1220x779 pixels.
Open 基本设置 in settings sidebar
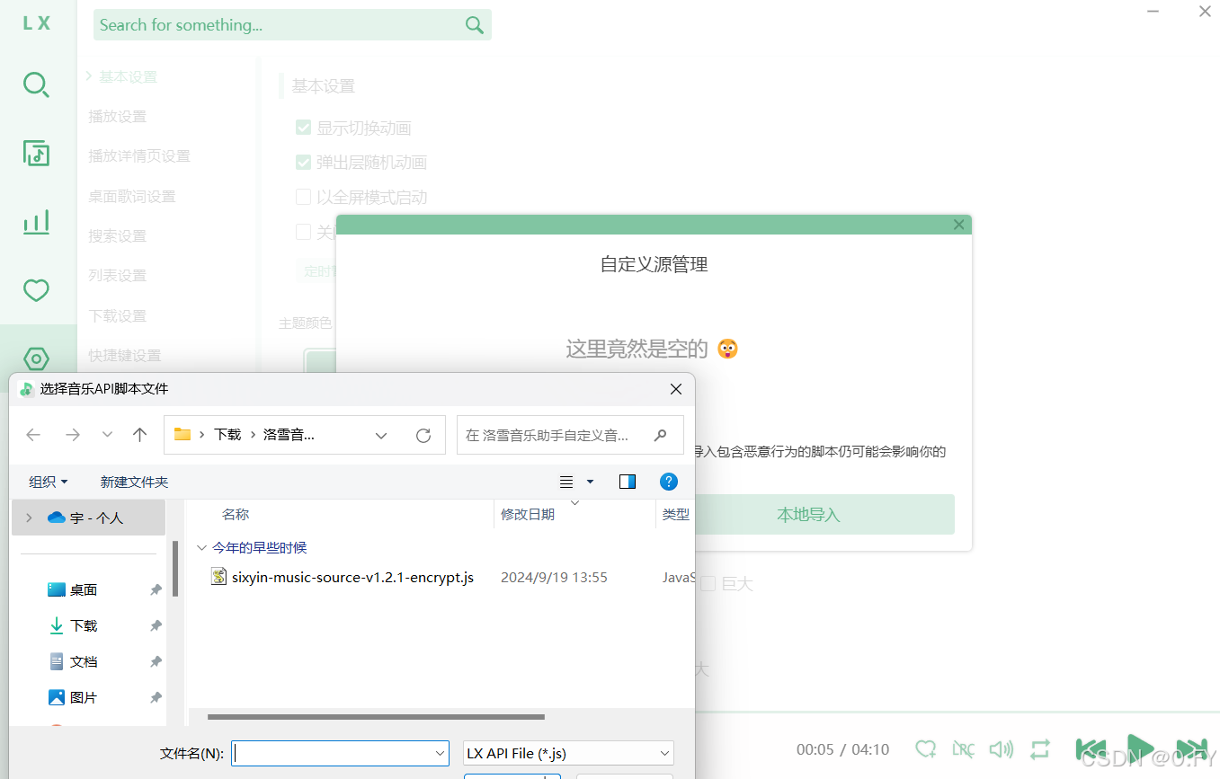(128, 77)
